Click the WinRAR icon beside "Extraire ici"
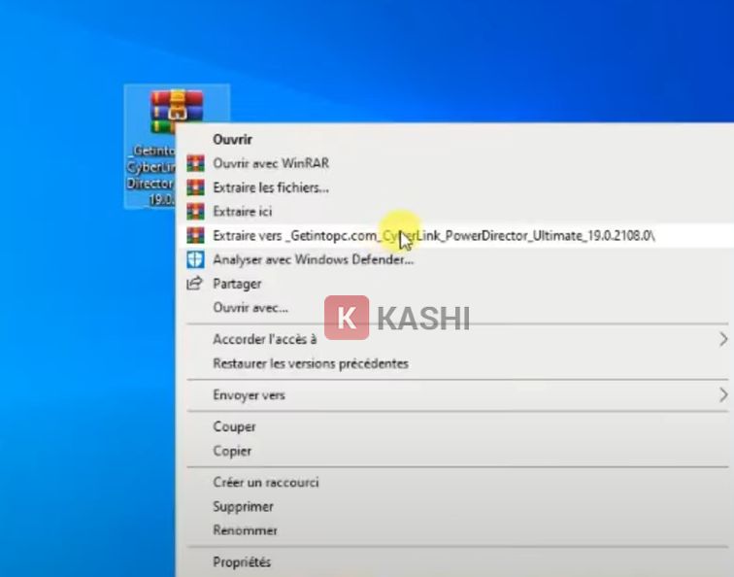 tap(195, 211)
